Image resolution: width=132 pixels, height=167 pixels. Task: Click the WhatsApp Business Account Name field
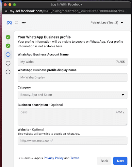(73, 62)
